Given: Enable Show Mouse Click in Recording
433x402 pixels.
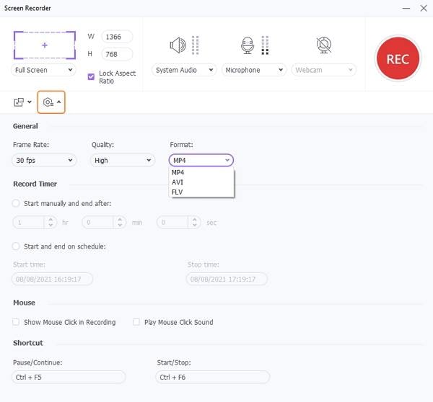Looking at the screenshot, I should (x=17, y=322).
